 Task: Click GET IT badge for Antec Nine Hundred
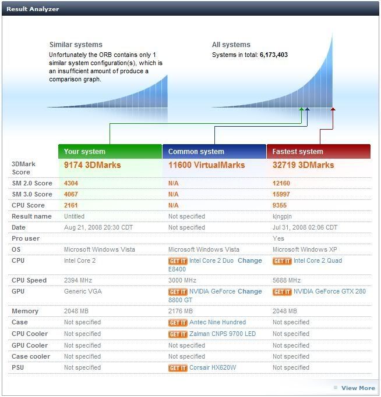(x=178, y=323)
